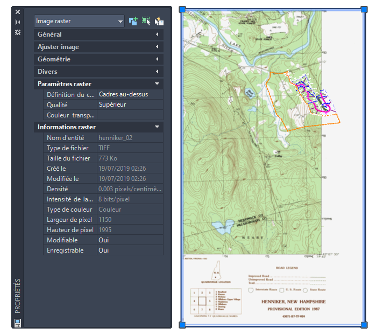
Task: Click the Type de couleur value Couleur
Action: [130, 210]
